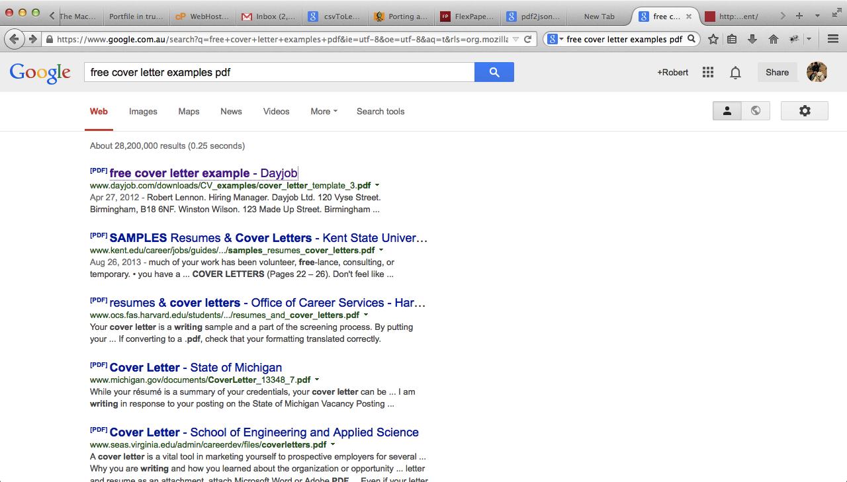
Task: Expand the addon toolbar dropdown arrow
Action: coord(809,39)
